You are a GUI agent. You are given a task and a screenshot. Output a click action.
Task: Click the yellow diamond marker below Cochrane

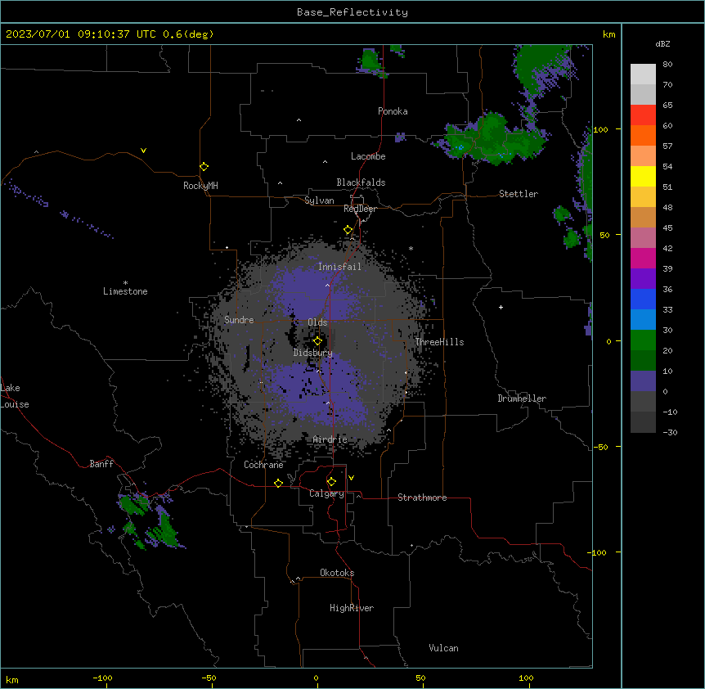[x=278, y=483]
